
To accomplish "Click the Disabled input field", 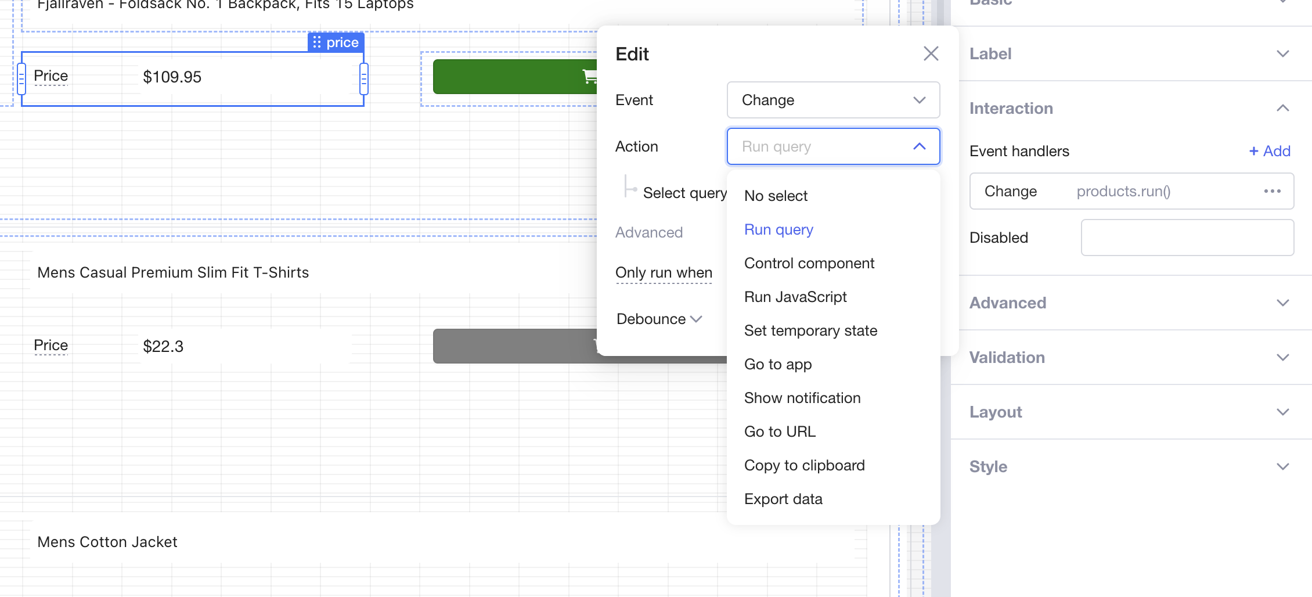I will coord(1187,238).
